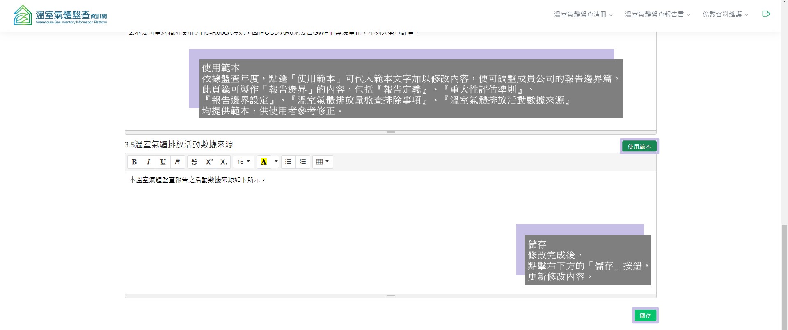This screenshot has height=330, width=788.
Task: Open 溫室氣體盤查清冊 menu
Action: (583, 14)
